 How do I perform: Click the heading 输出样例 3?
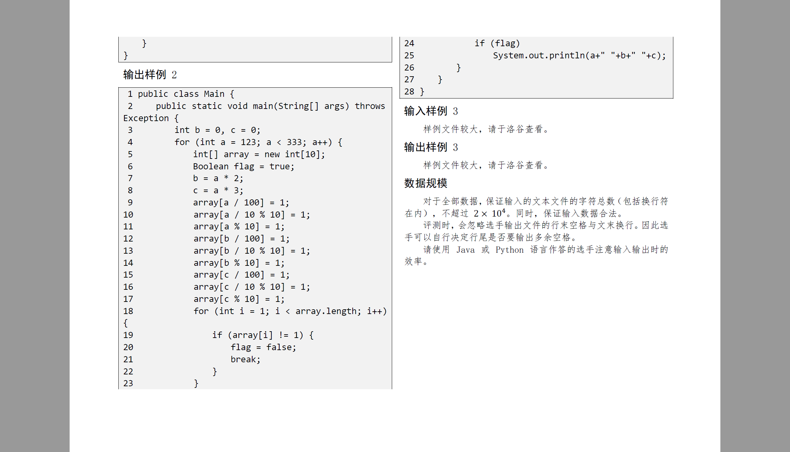431,147
